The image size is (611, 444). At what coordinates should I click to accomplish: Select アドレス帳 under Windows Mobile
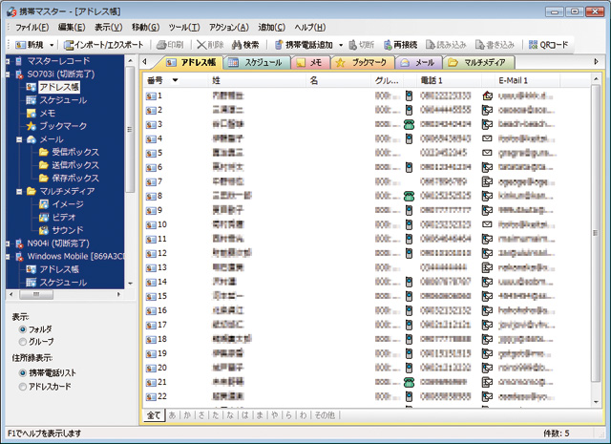click(59, 269)
